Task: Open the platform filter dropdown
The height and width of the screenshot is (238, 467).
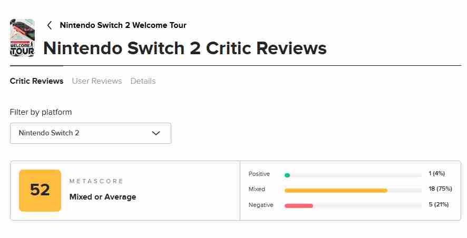Action: coord(90,133)
